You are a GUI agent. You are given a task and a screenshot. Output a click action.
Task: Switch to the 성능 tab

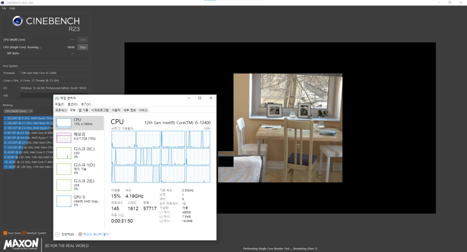[73, 110]
